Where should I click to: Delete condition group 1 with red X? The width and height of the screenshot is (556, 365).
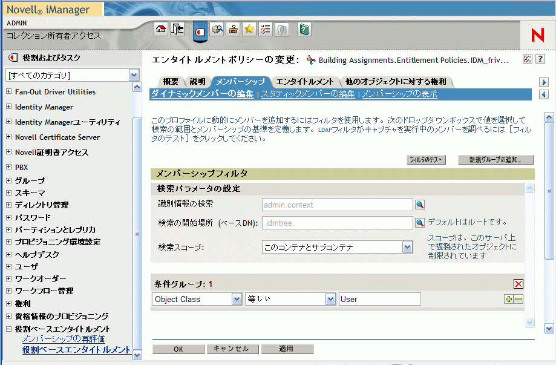[518, 284]
